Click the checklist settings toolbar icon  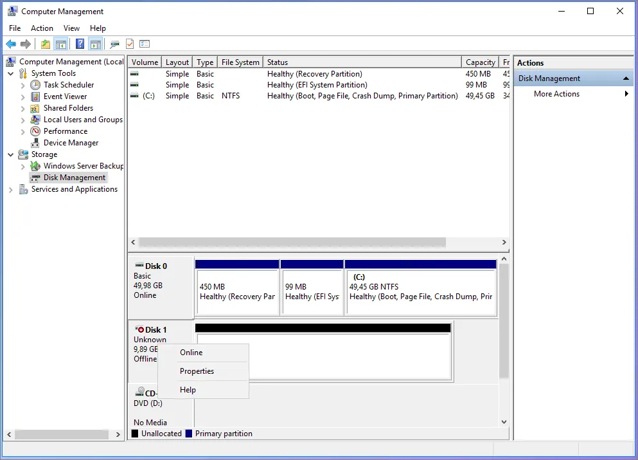145,44
